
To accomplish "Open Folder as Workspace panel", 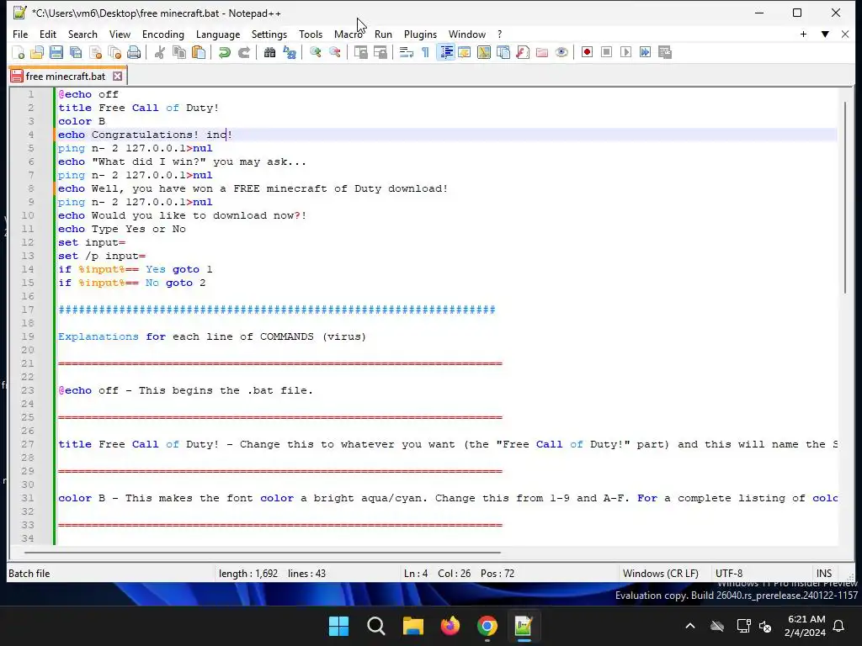I will click(541, 52).
